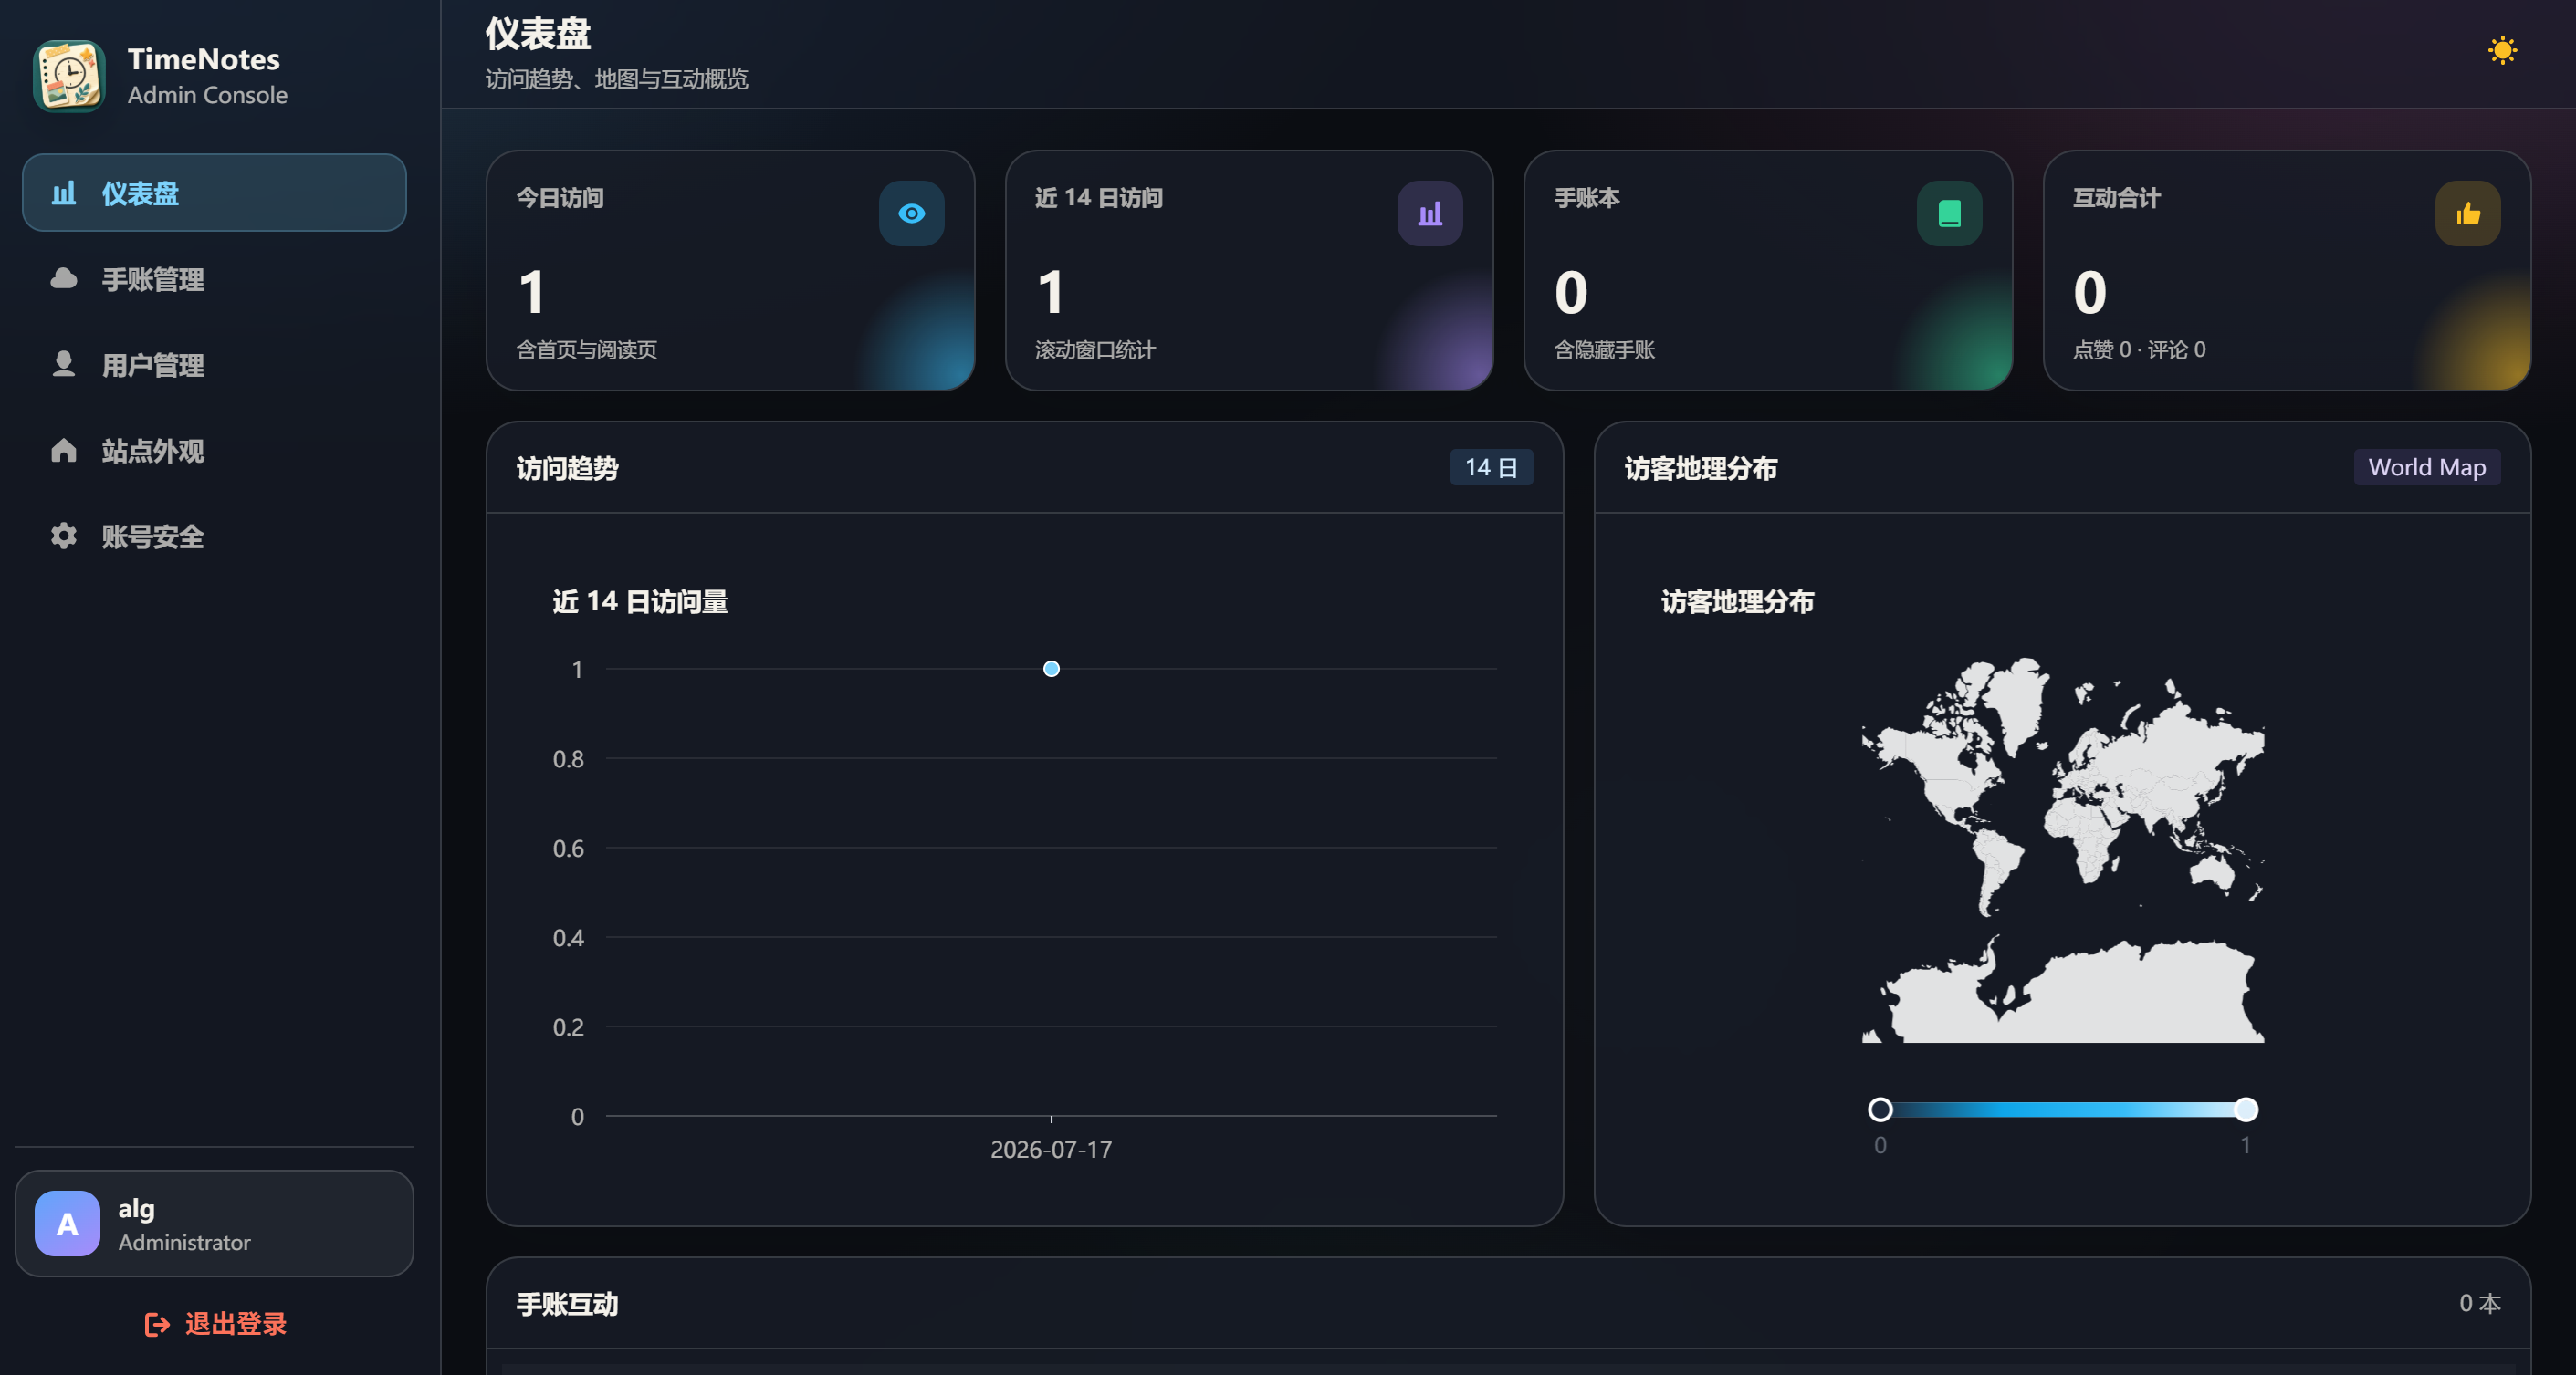Image resolution: width=2576 pixels, height=1375 pixels.
Task: Click the world map graphic
Action: [2063, 849]
